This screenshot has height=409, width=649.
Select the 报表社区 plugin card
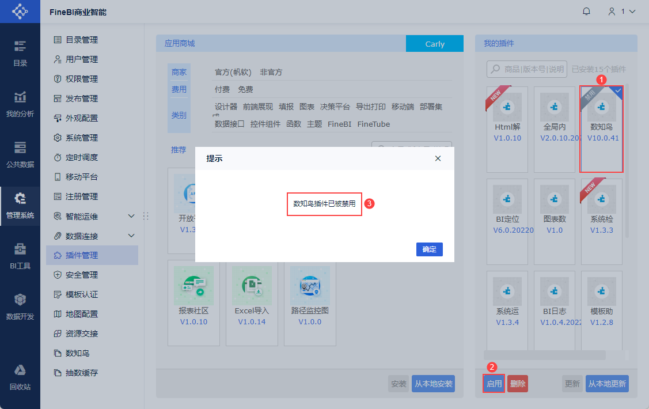click(193, 303)
